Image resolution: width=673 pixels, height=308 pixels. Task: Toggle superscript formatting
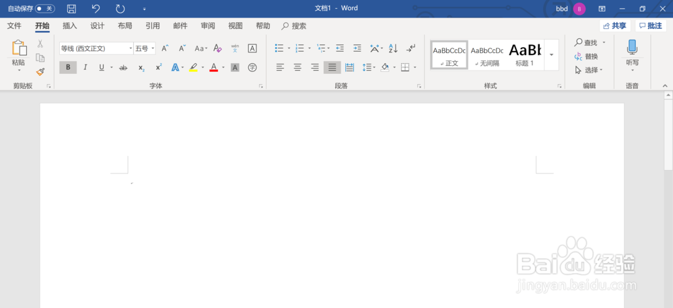click(159, 67)
